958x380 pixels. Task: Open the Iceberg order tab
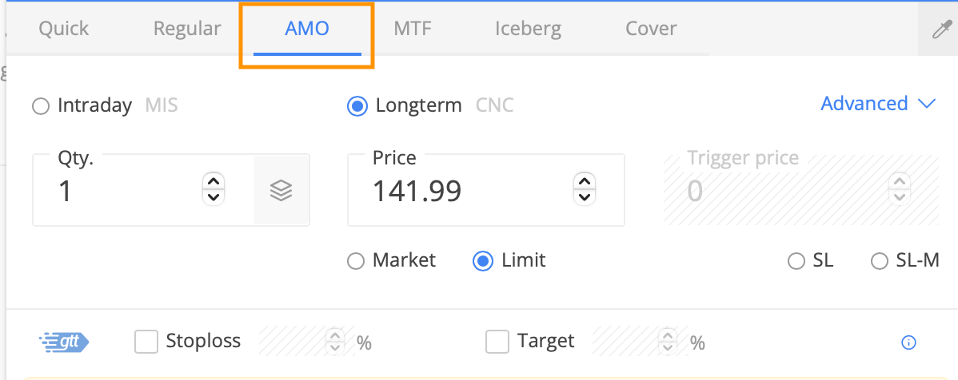tap(528, 29)
